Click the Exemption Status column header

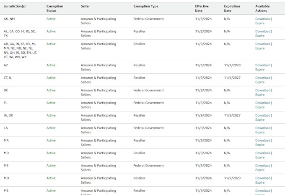54,8
